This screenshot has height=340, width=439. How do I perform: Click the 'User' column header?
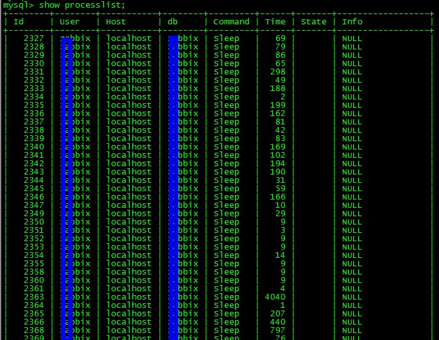tap(69, 22)
